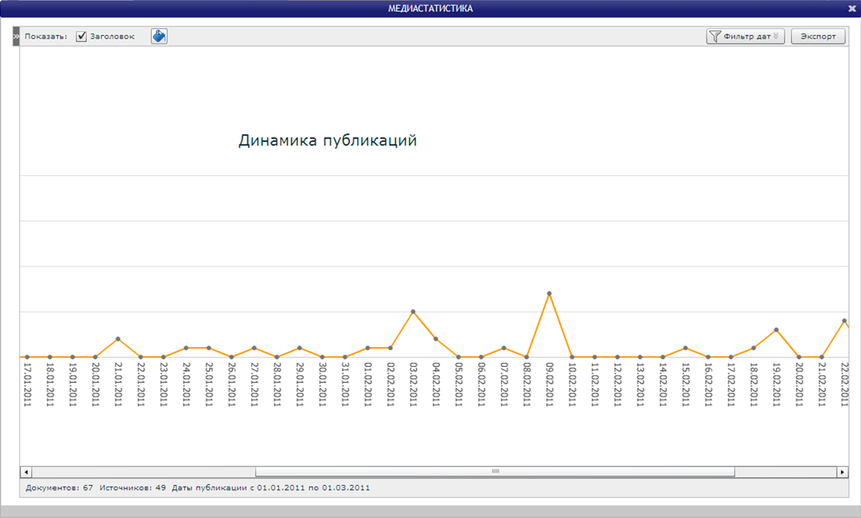This screenshot has height=518, width=861.
Task: Expand the collapsed side panel arrows
Action: [x=16, y=36]
